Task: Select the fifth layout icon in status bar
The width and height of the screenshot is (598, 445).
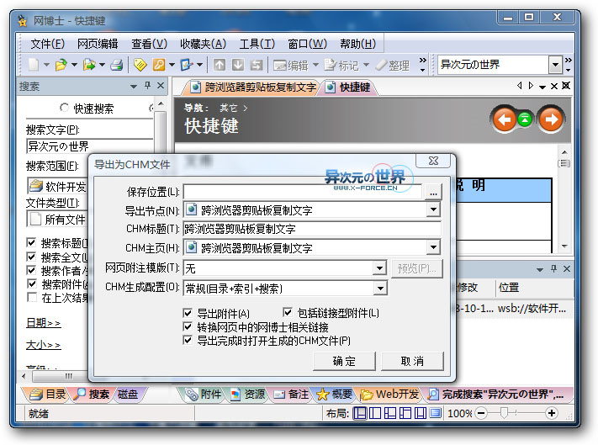Action: (x=421, y=413)
